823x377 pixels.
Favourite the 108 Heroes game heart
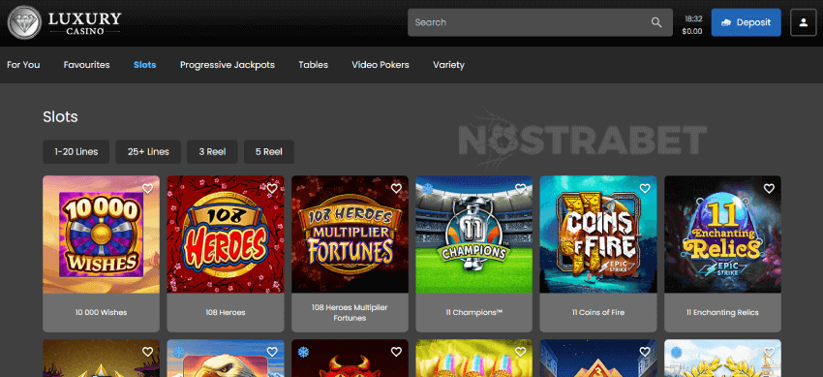272,188
